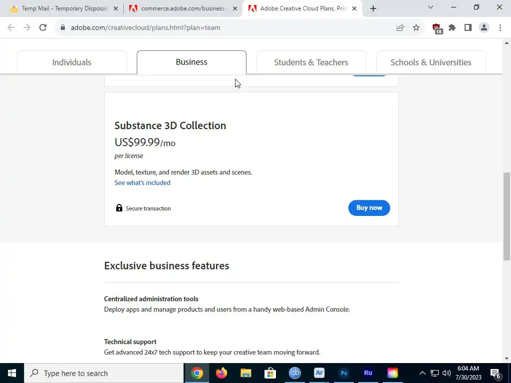The image size is (511, 383).
Task: Open Photoshop from the taskbar
Action: (x=343, y=373)
